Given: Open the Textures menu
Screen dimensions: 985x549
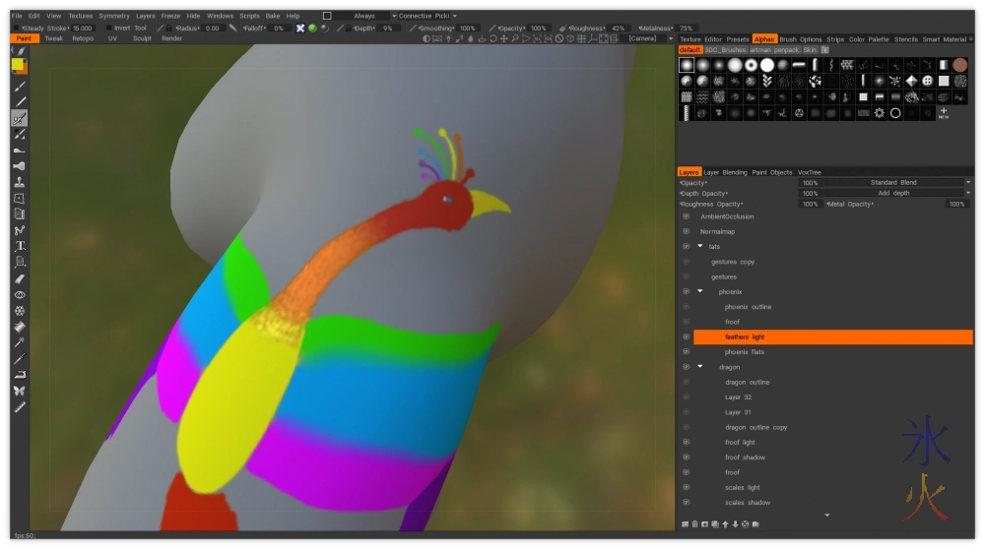Looking at the screenshot, I should [80, 16].
